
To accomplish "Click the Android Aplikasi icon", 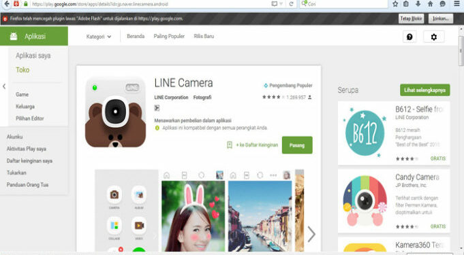I will pos(14,36).
